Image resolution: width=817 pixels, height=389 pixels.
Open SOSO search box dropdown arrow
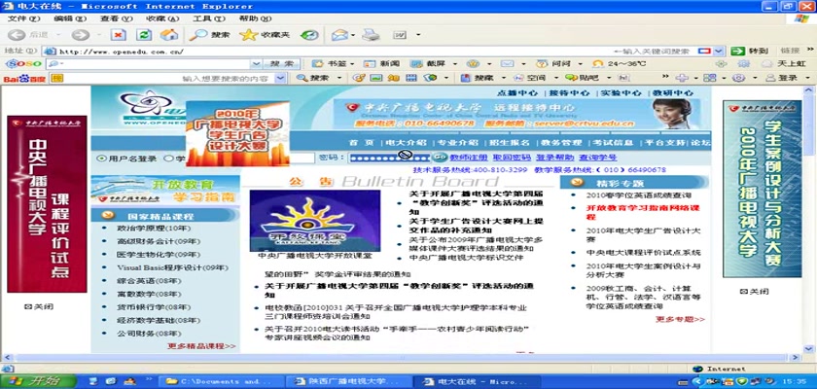(x=256, y=63)
